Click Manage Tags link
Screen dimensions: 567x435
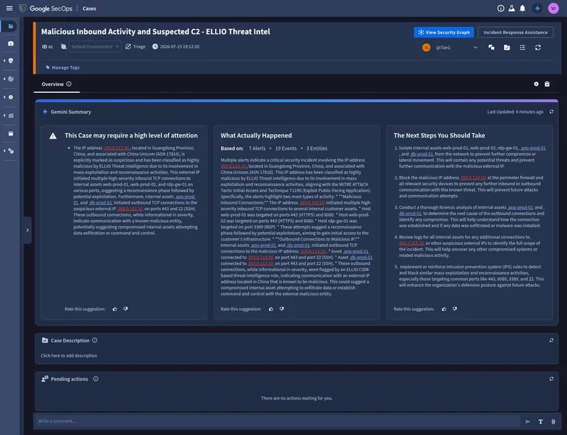pos(62,67)
